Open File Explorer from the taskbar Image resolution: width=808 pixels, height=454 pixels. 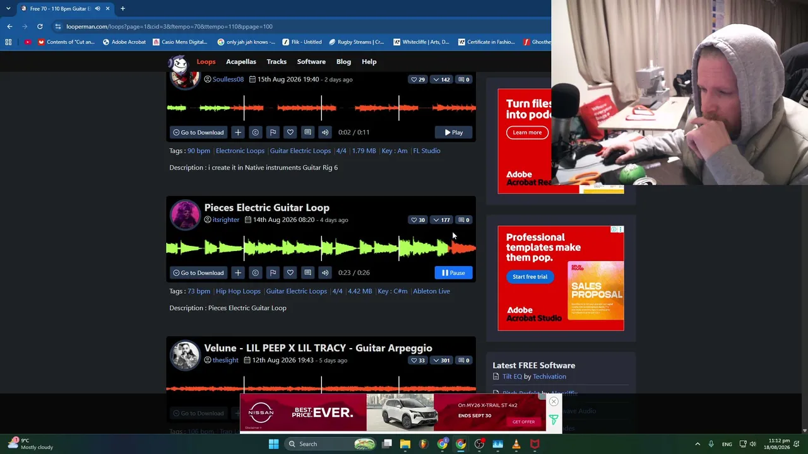click(405, 444)
